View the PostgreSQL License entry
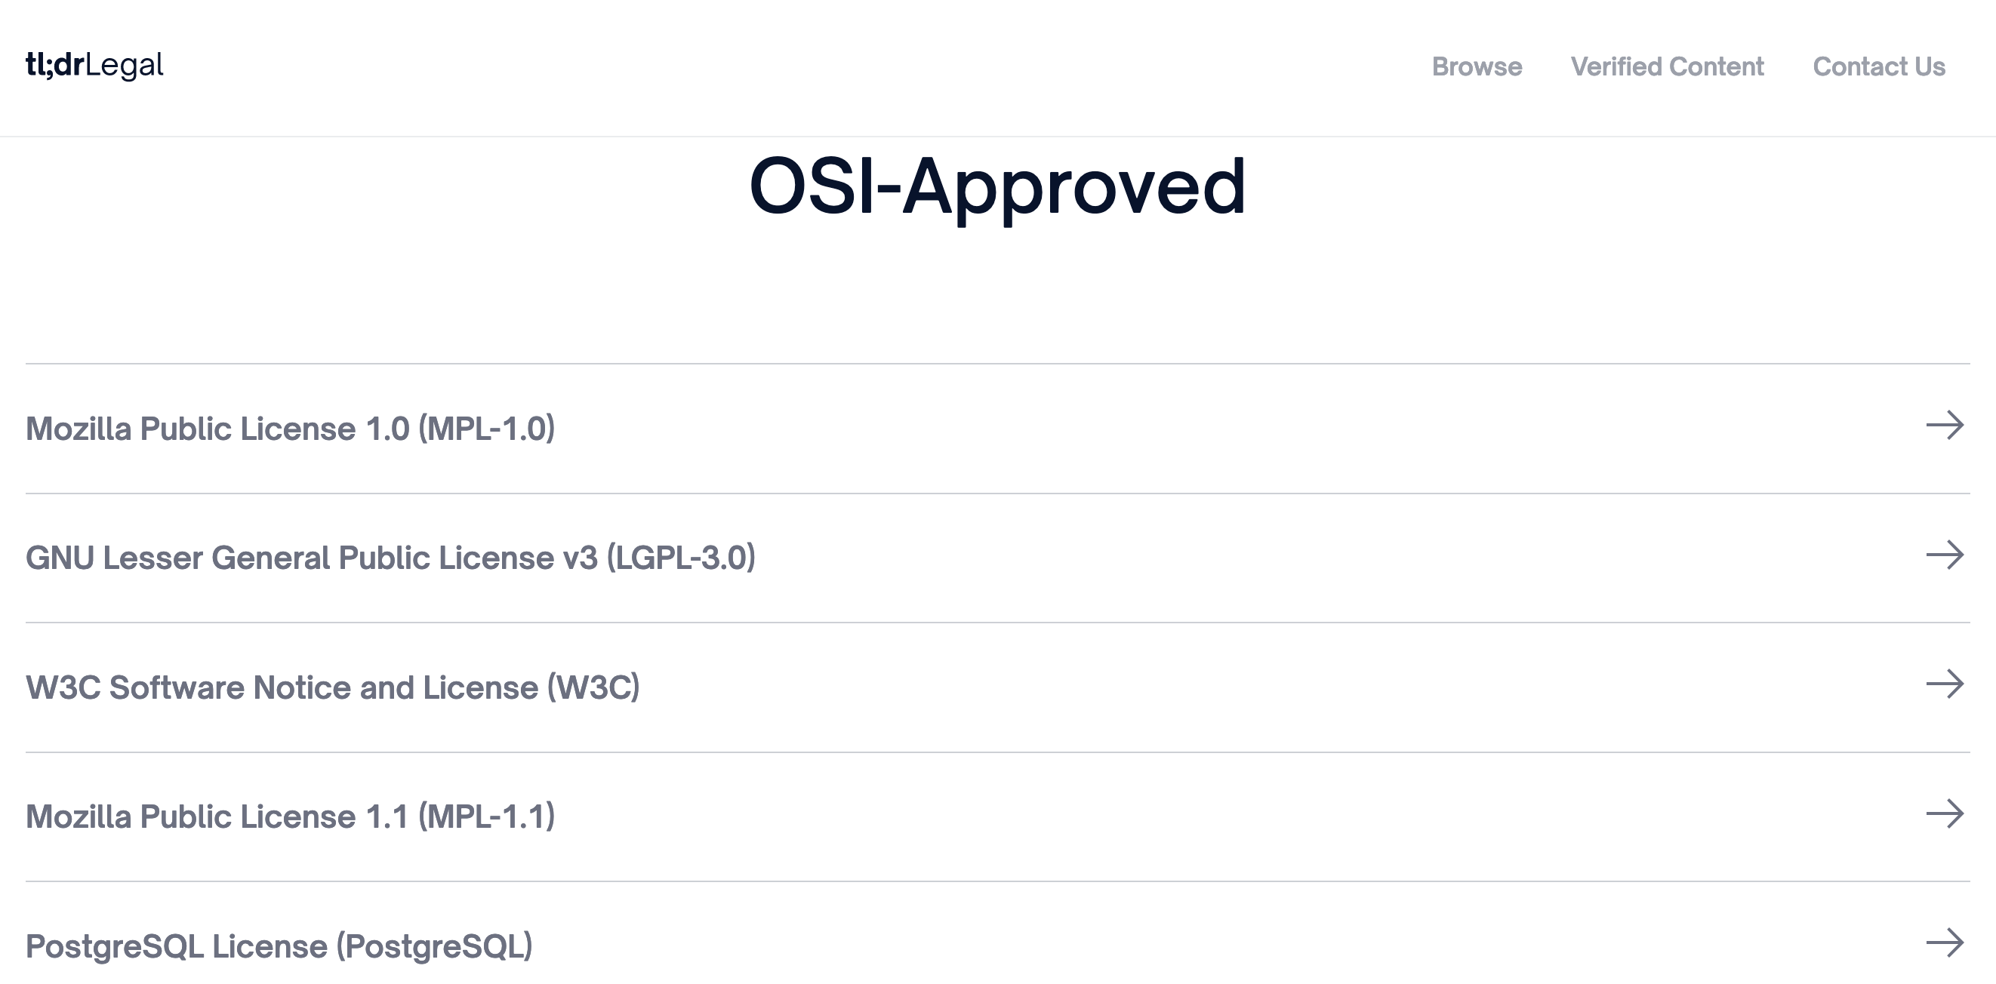The width and height of the screenshot is (1996, 984). pos(177,946)
